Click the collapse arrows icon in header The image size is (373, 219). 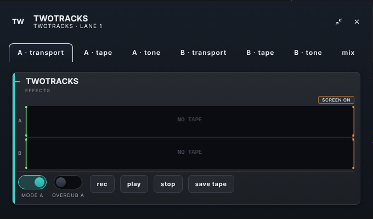pos(339,21)
